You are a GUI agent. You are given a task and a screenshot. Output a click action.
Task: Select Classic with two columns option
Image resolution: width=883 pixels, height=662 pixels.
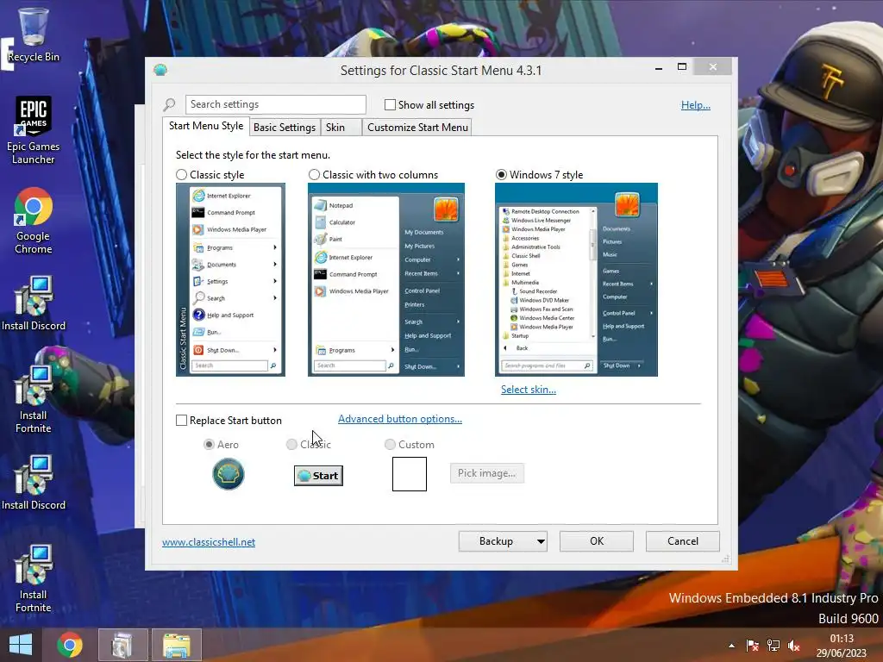click(x=314, y=175)
